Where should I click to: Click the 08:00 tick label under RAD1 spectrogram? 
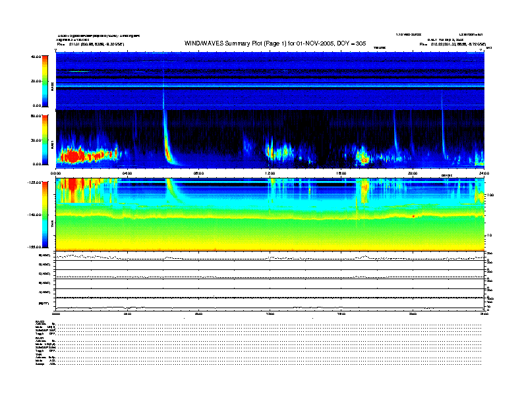click(x=198, y=173)
